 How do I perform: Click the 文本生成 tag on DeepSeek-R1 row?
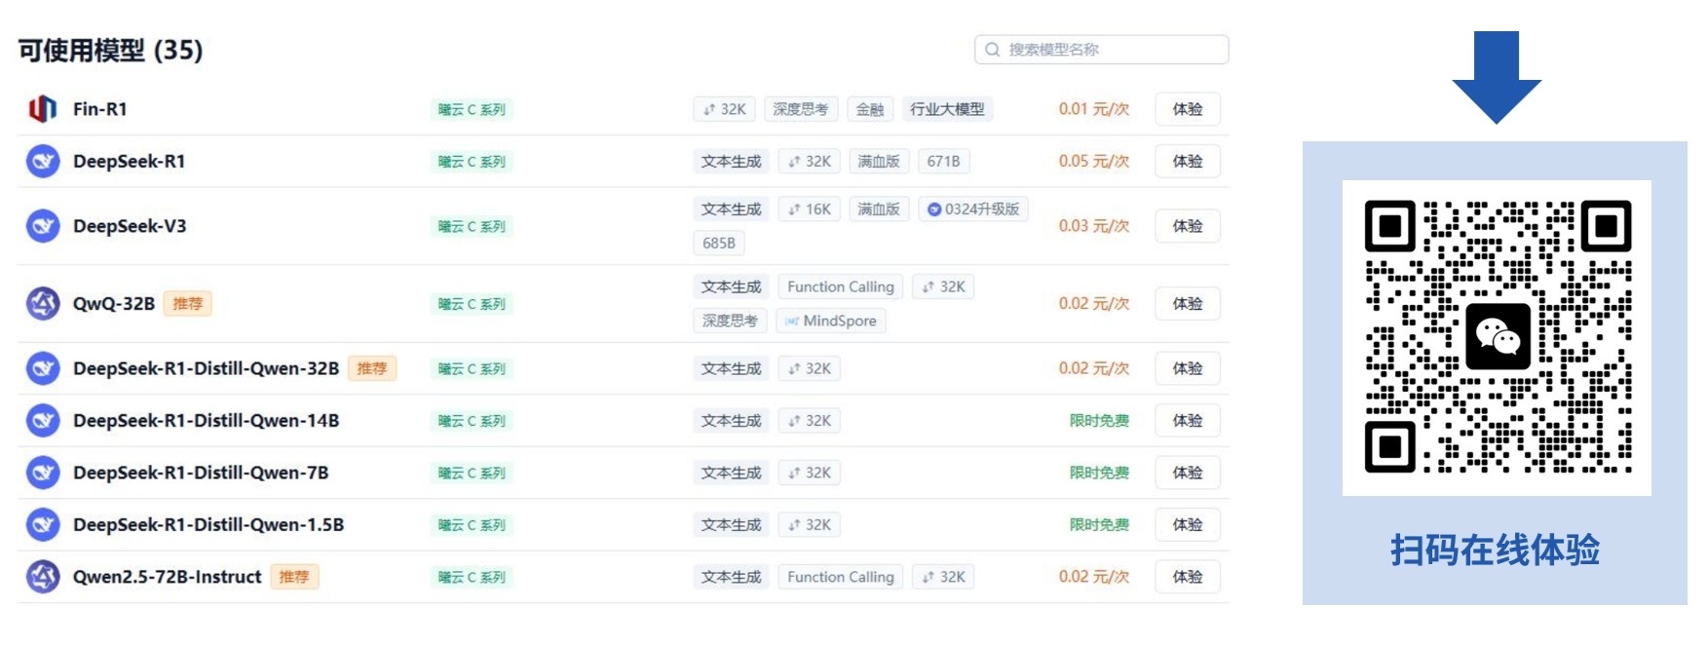pyautogui.click(x=732, y=161)
